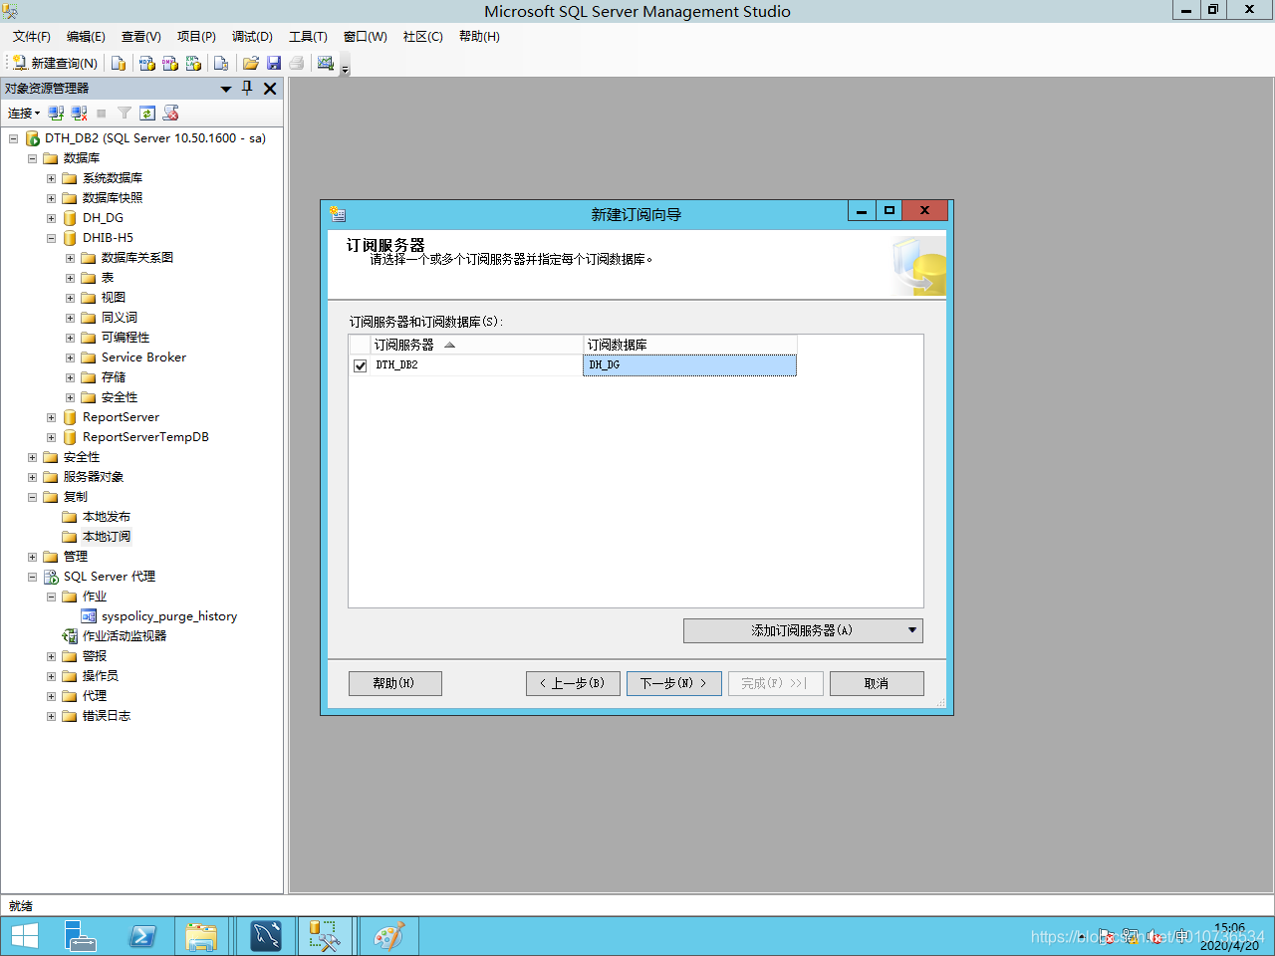Select the syspolicy_purge_history job
This screenshot has height=956, width=1275.
click(x=169, y=616)
